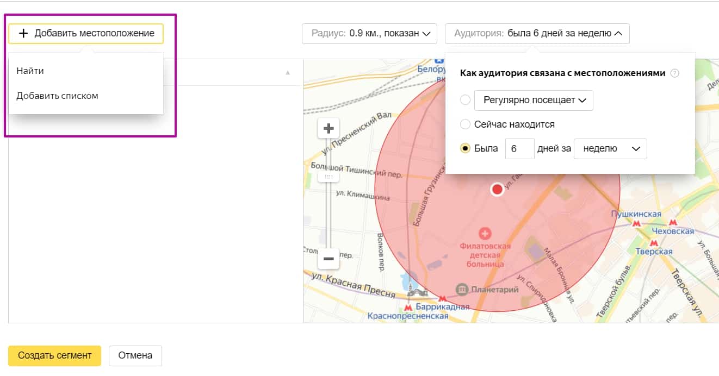Click the Филатовская детская больница hospital icon
The image size is (719, 376).
[485, 234]
